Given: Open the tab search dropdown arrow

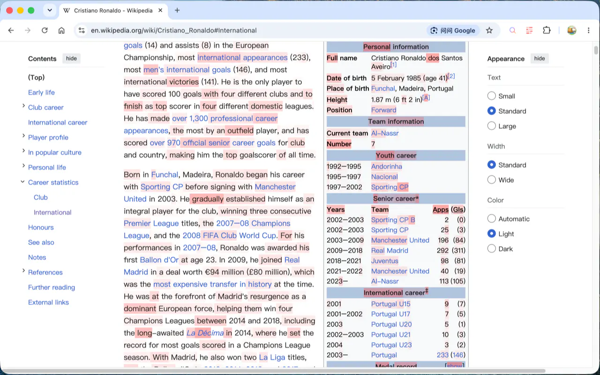Looking at the screenshot, I should pos(50,10).
